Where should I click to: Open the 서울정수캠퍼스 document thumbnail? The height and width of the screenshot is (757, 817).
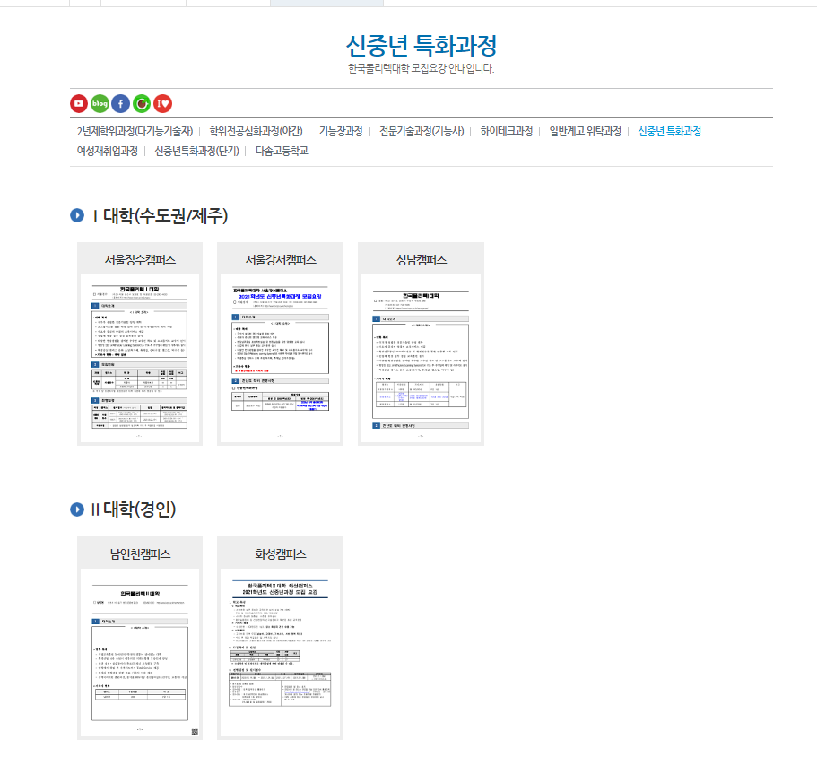[140, 359]
